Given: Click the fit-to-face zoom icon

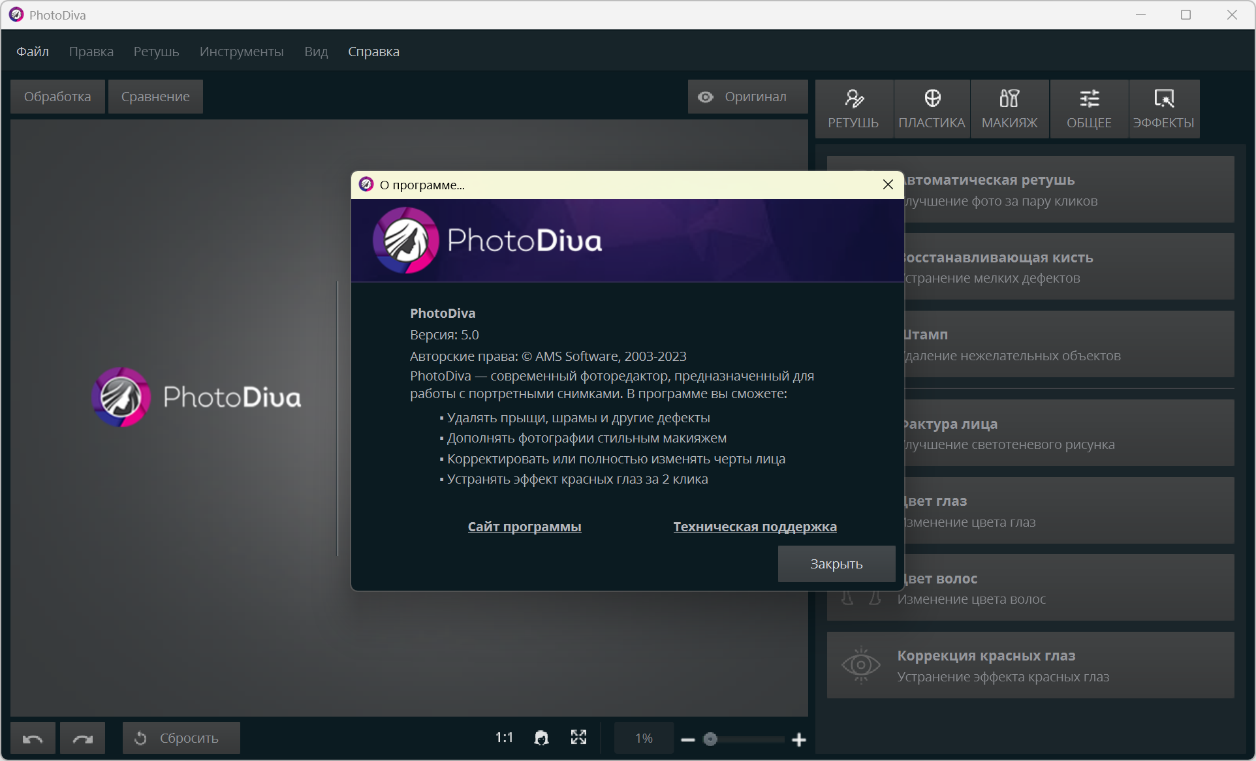Looking at the screenshot, I should [541, 738].
